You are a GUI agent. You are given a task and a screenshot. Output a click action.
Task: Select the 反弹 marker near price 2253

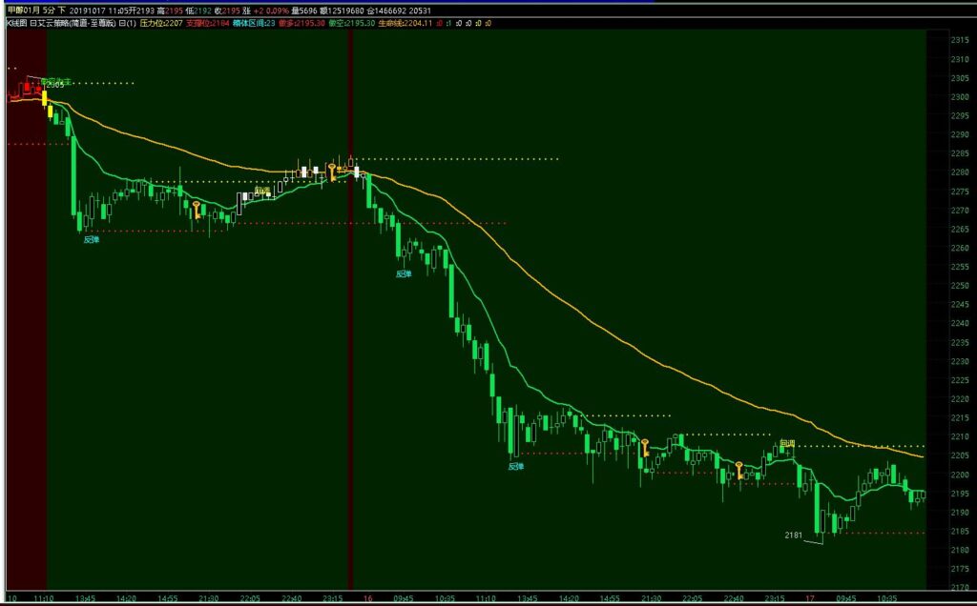(404, 274)
